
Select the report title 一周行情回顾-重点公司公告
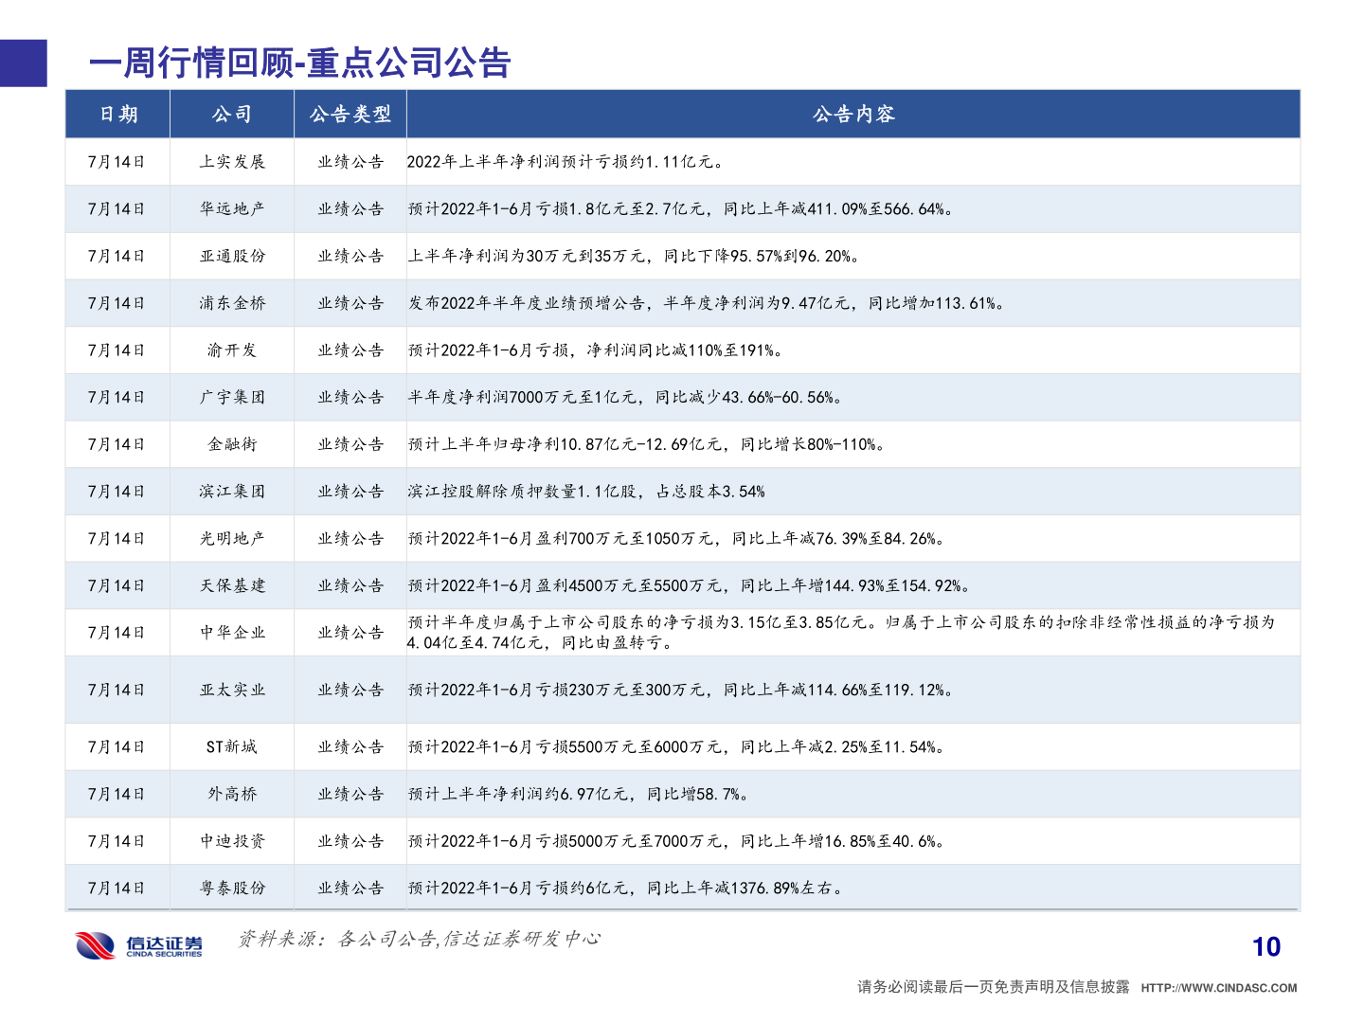(x=298, y=63)
